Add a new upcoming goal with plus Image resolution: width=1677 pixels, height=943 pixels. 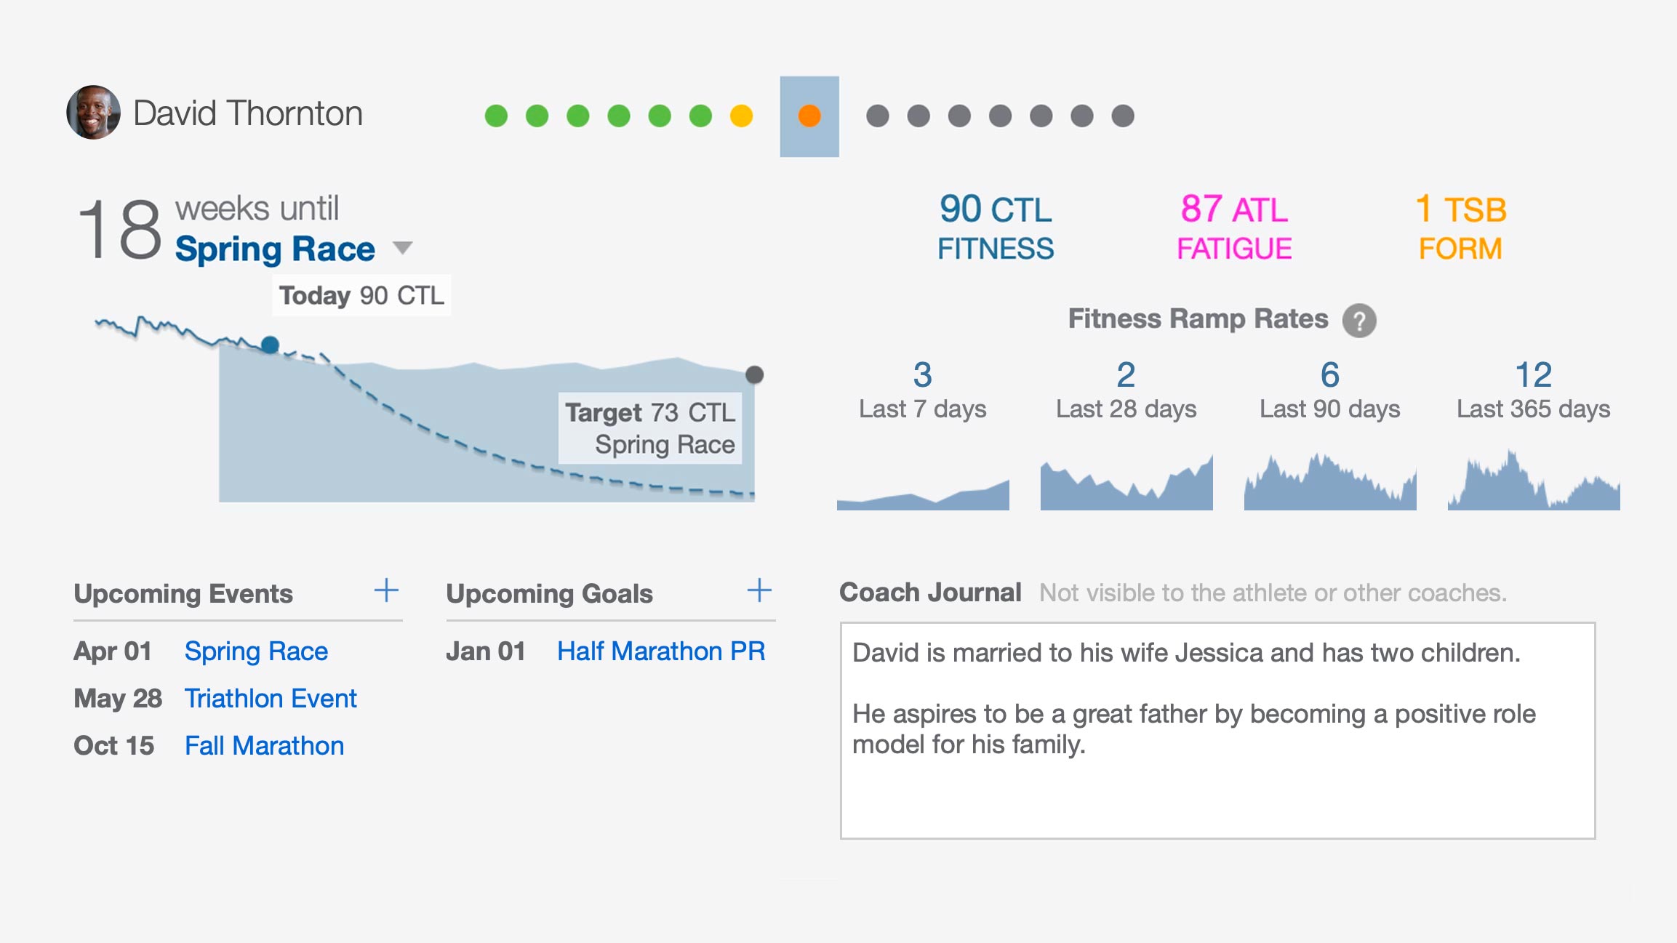759,590
